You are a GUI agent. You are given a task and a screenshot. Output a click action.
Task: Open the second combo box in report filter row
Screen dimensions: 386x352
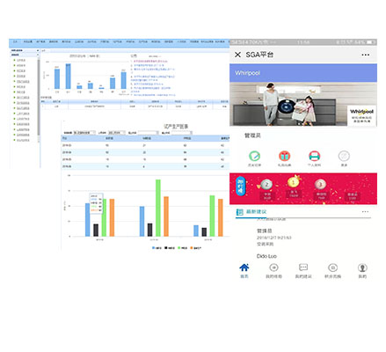[x=117, y=133]
